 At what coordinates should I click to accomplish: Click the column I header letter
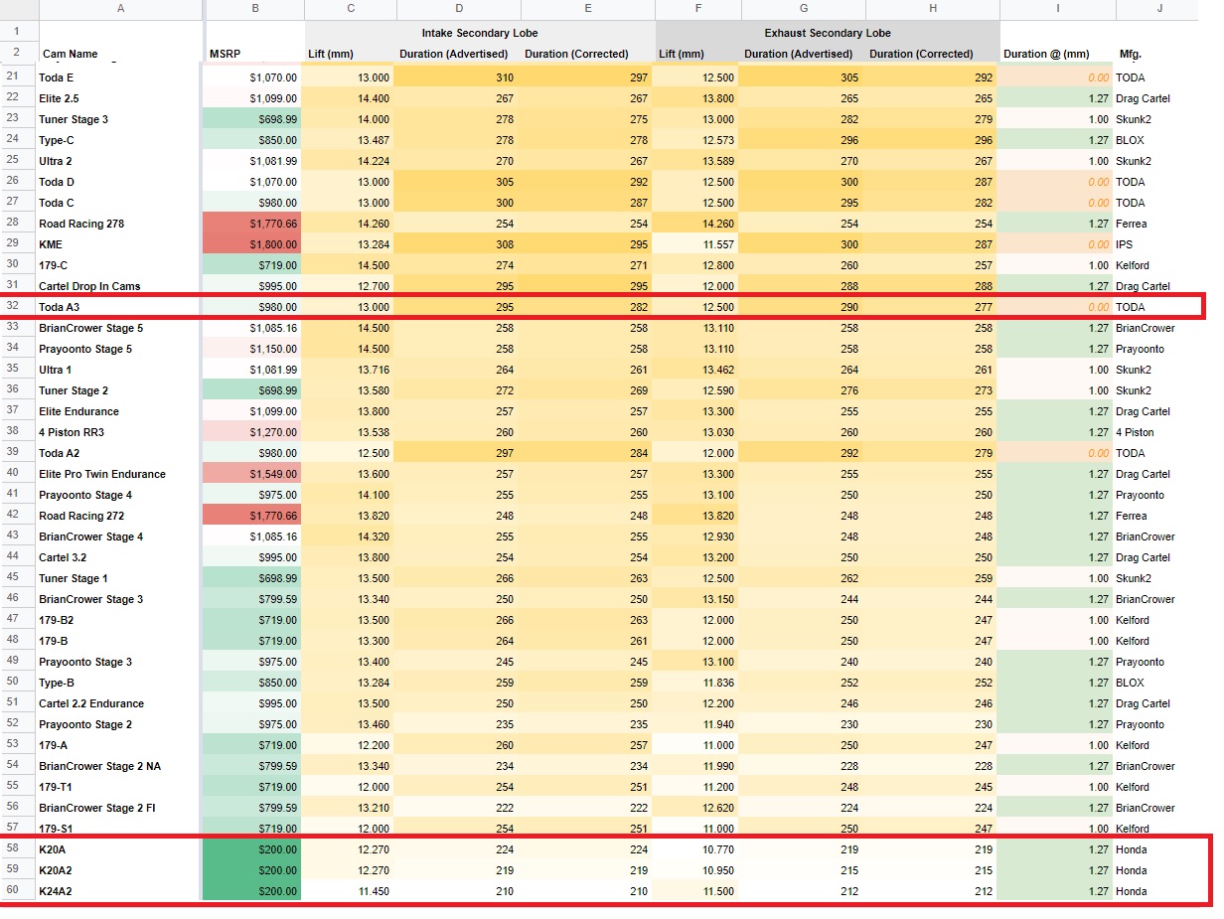1057,9
